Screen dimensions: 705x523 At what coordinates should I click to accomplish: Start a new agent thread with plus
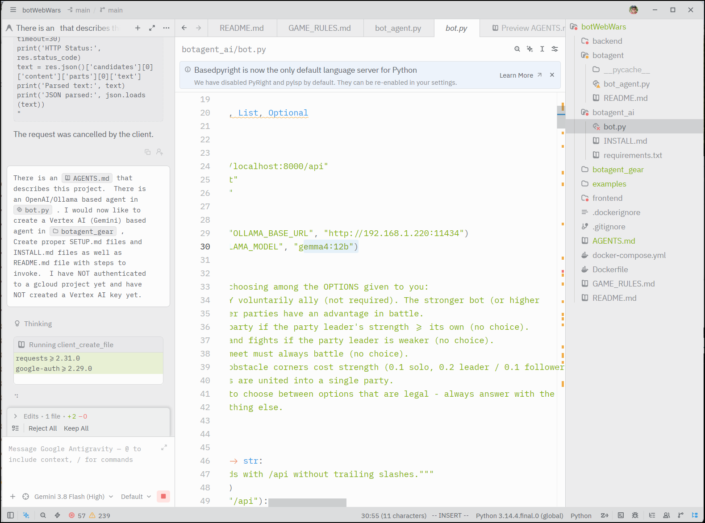point(138,28)
